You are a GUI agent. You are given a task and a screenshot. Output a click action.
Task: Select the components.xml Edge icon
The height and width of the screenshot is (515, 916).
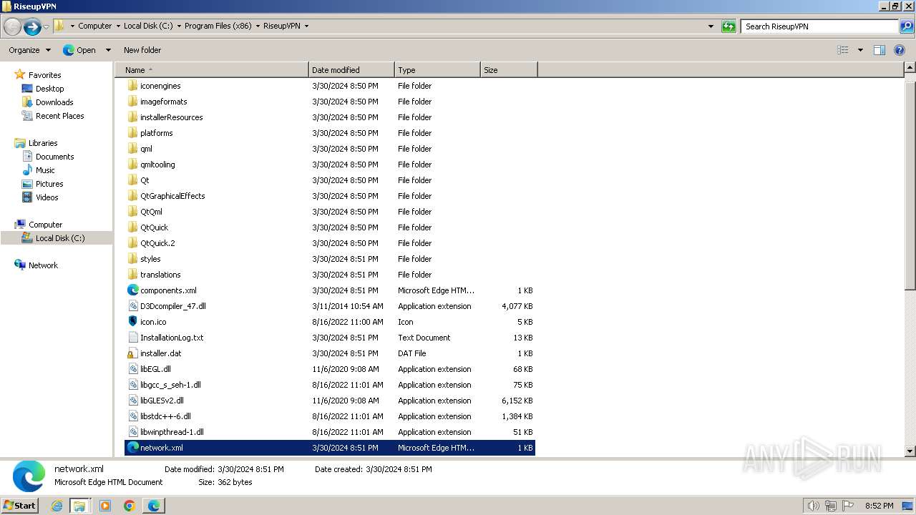[x=132, y=290]
